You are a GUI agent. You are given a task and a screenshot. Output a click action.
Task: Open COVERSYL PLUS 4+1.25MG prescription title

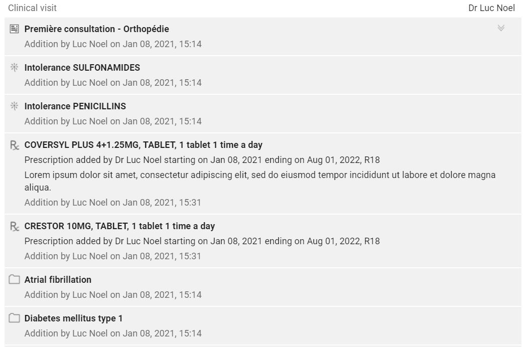tap(143, 145)
